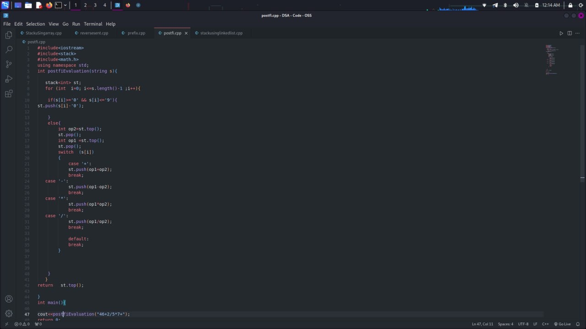This screenshot has width=586, height=329.
Task: Toggle Go Live server in status bar
Action: point(562,324)
